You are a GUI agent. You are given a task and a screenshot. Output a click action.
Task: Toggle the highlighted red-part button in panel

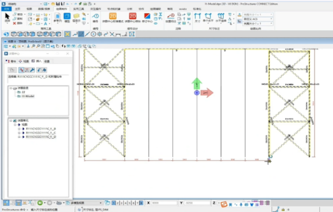pos(21,70)
